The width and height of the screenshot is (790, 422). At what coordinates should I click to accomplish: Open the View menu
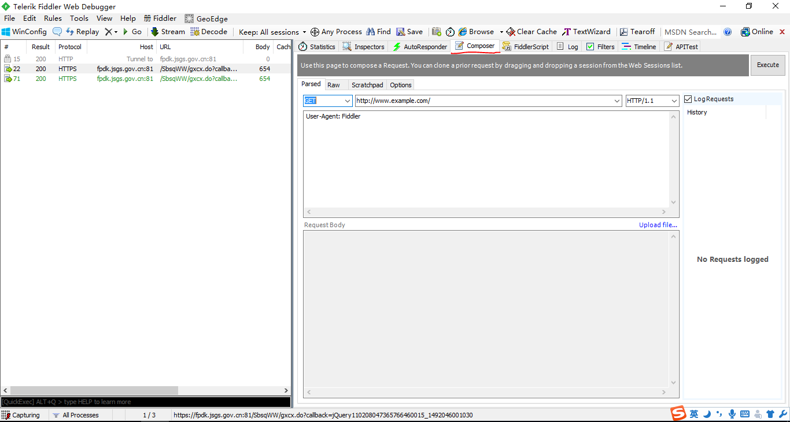coord(105,18)
